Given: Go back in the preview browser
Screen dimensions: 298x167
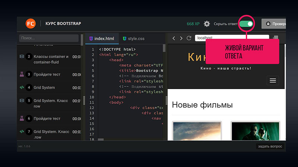Looking at the screenshot, I should click(174, 38).
